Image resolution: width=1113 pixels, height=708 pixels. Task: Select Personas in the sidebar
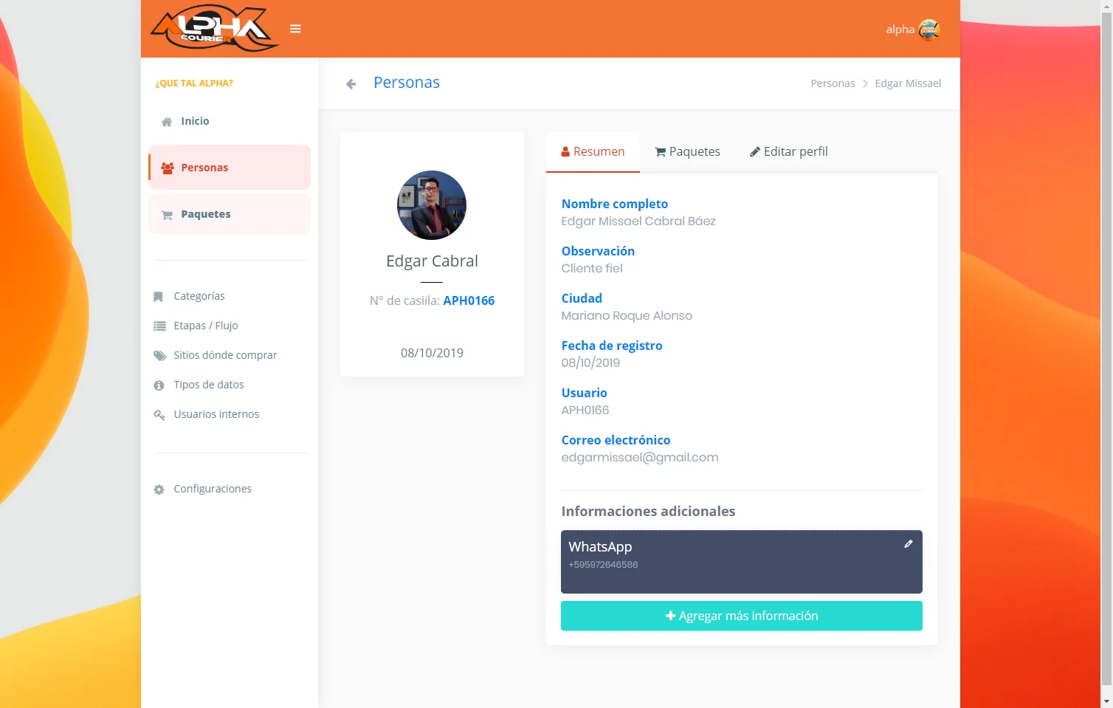230,168
